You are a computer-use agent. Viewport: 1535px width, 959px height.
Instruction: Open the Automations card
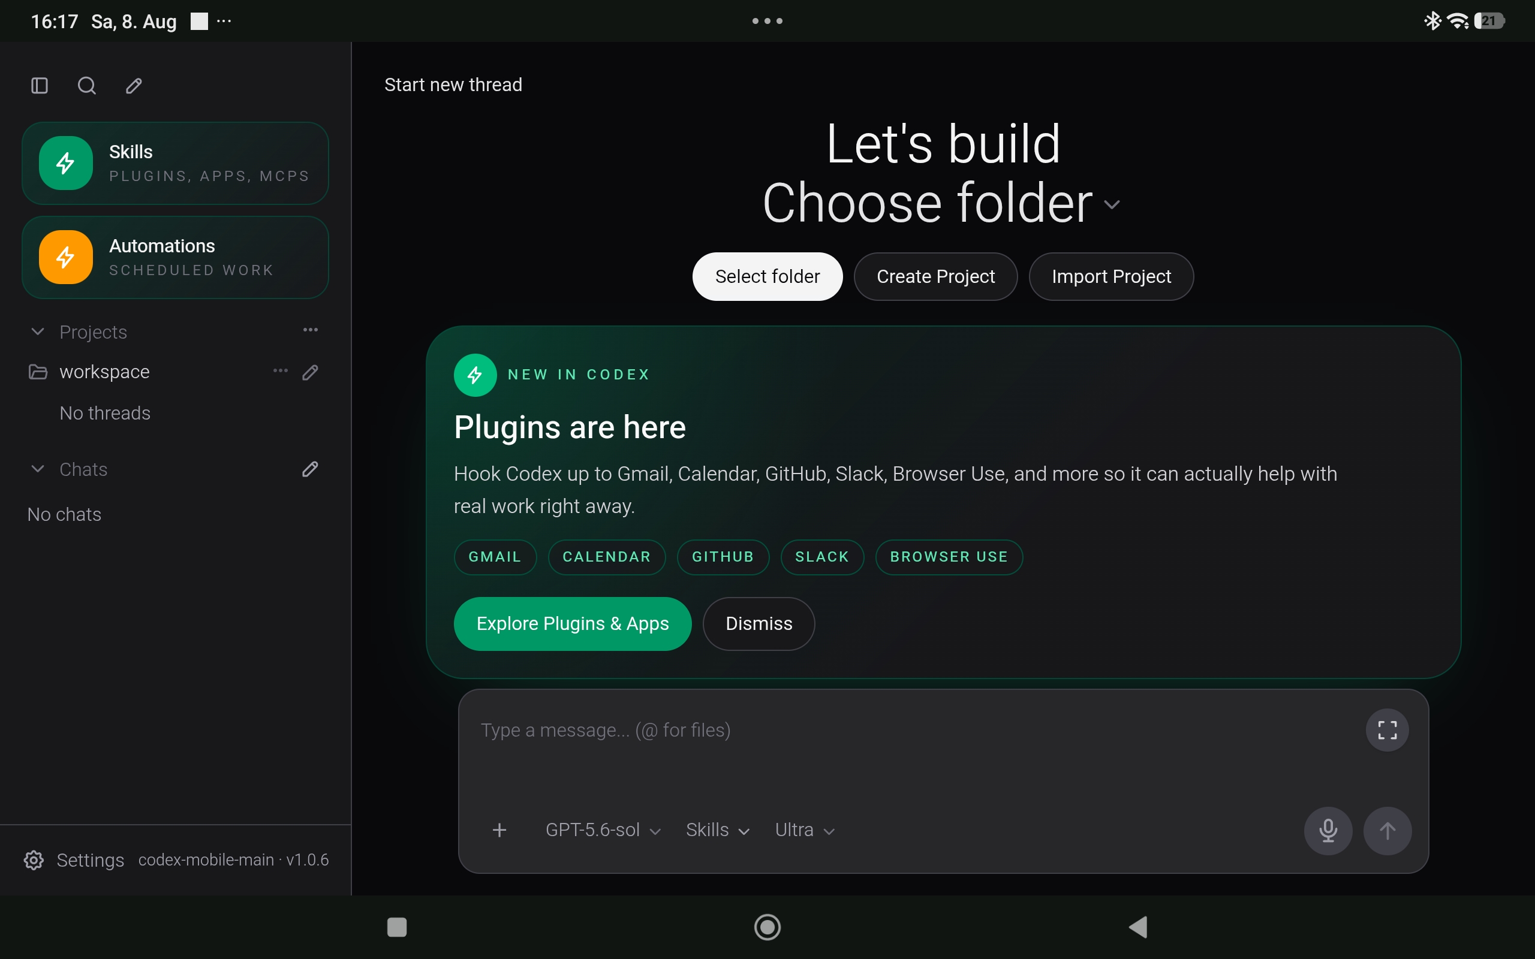pos(175,258)
